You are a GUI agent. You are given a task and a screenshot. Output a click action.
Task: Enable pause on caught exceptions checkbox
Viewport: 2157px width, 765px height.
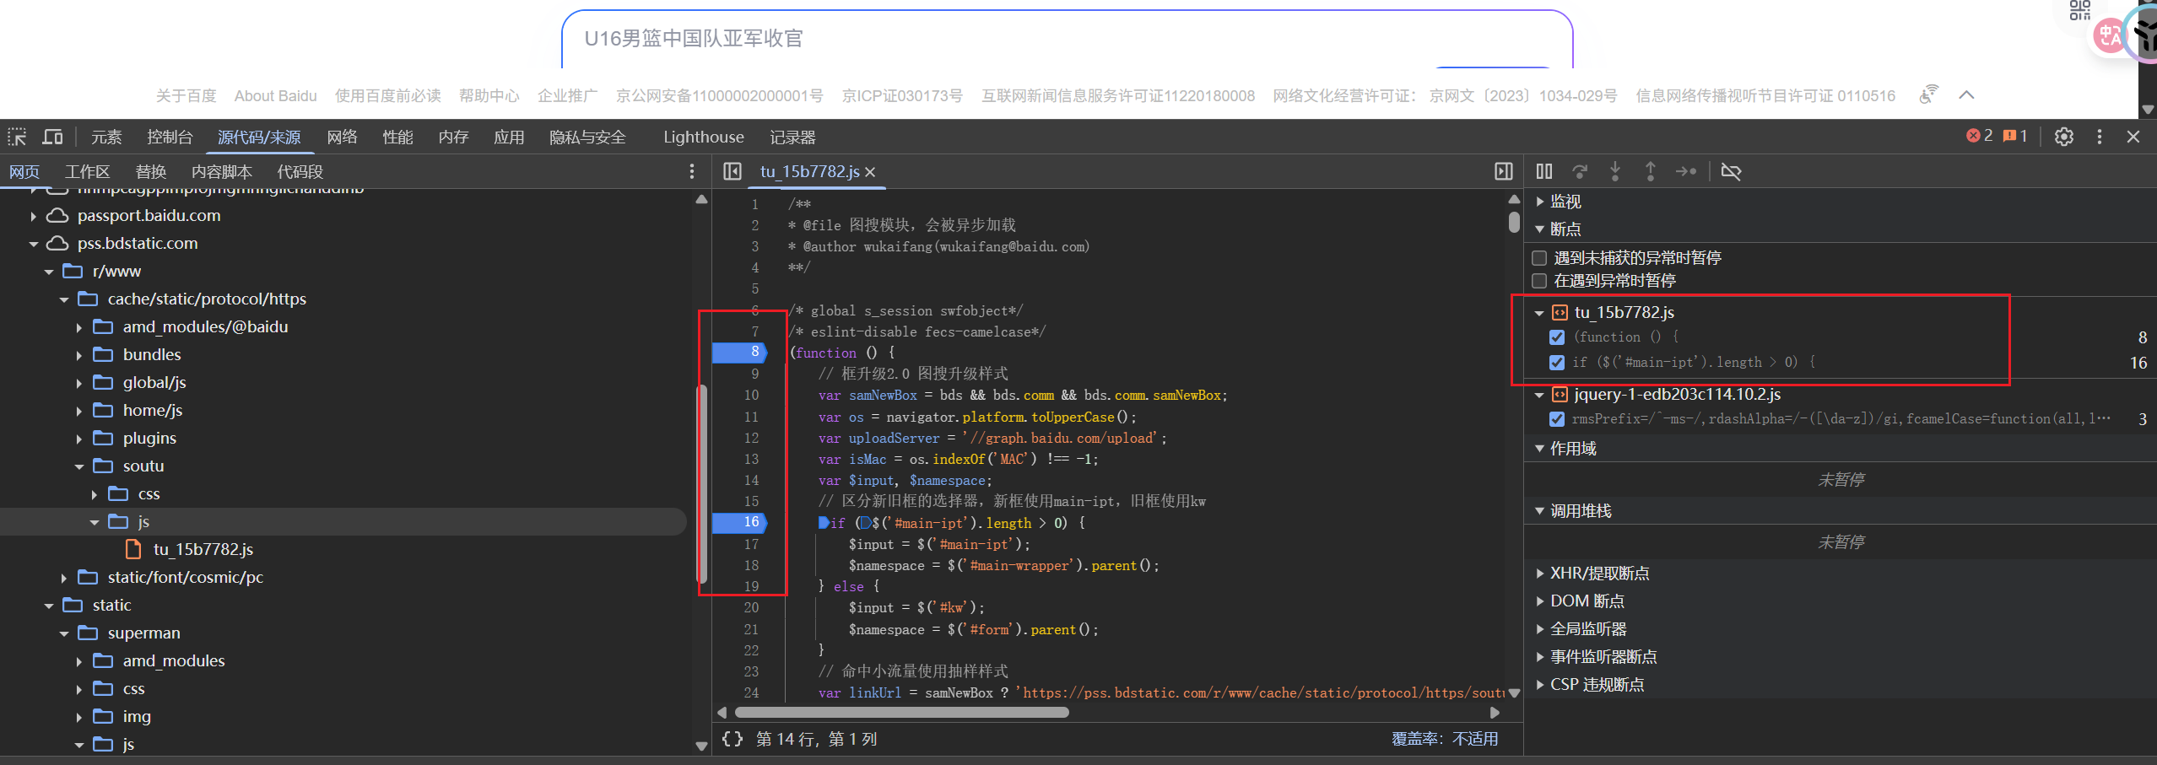pos(1539,281)
